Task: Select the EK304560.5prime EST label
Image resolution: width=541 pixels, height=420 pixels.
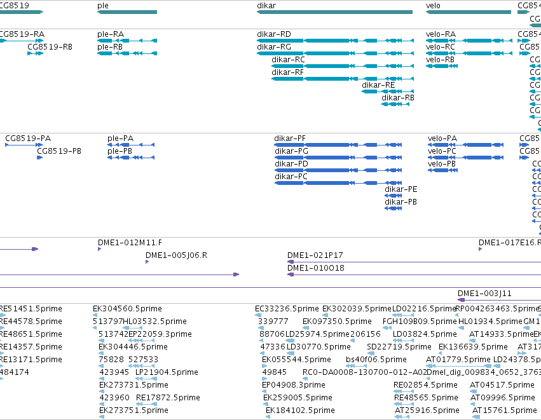Action: 127,309
